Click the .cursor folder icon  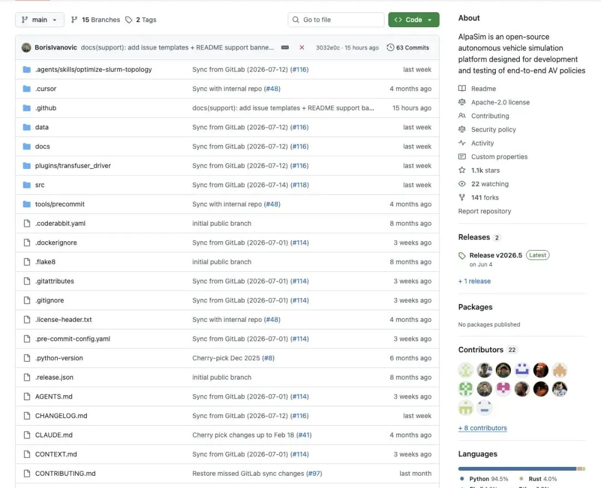coord(27,89)
